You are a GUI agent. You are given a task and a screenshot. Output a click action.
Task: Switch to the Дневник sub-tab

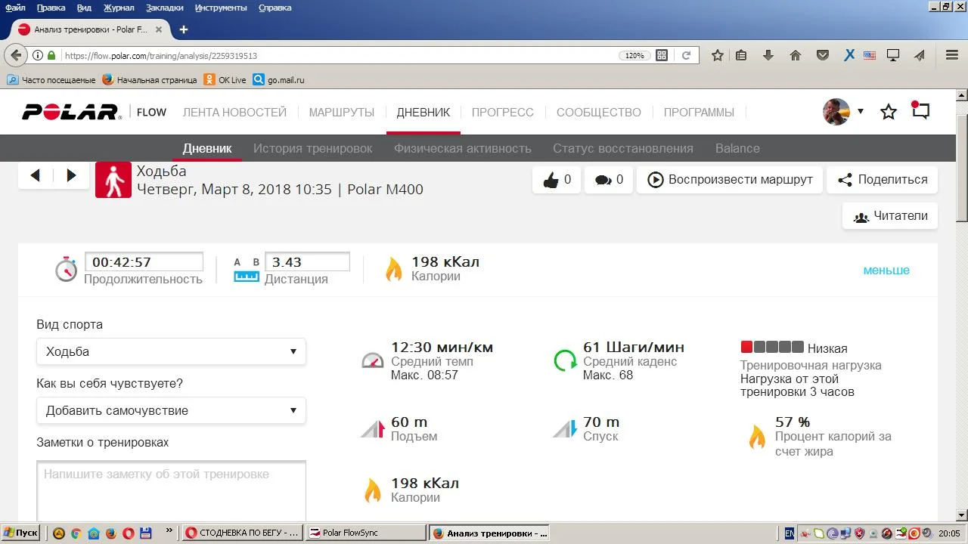(x=207, y=148)
